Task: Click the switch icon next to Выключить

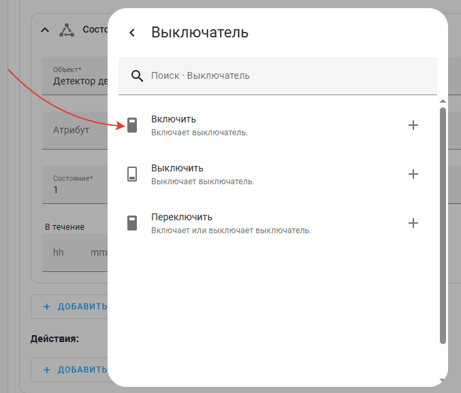Action: [x=132, y=174]
